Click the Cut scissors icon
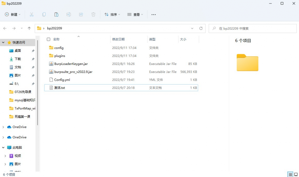299x177 pixels. pyautogui.click(x=32, y=15)
